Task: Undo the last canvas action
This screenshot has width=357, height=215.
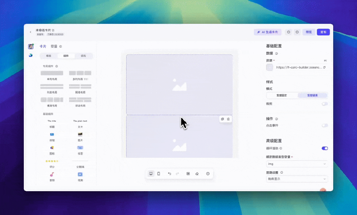Action: tap(170, 174)
